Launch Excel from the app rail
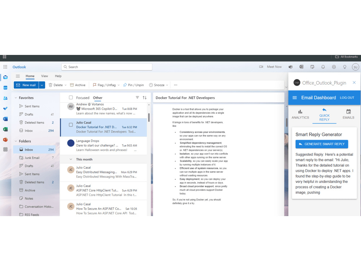The image size is (361, 271). click(x=5, y=129)
